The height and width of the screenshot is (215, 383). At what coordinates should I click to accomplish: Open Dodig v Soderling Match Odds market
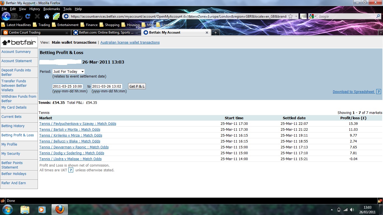71,153
